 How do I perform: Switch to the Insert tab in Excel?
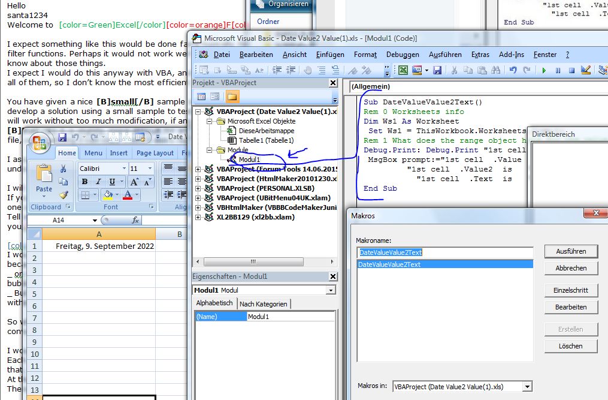tap(119, 153)
